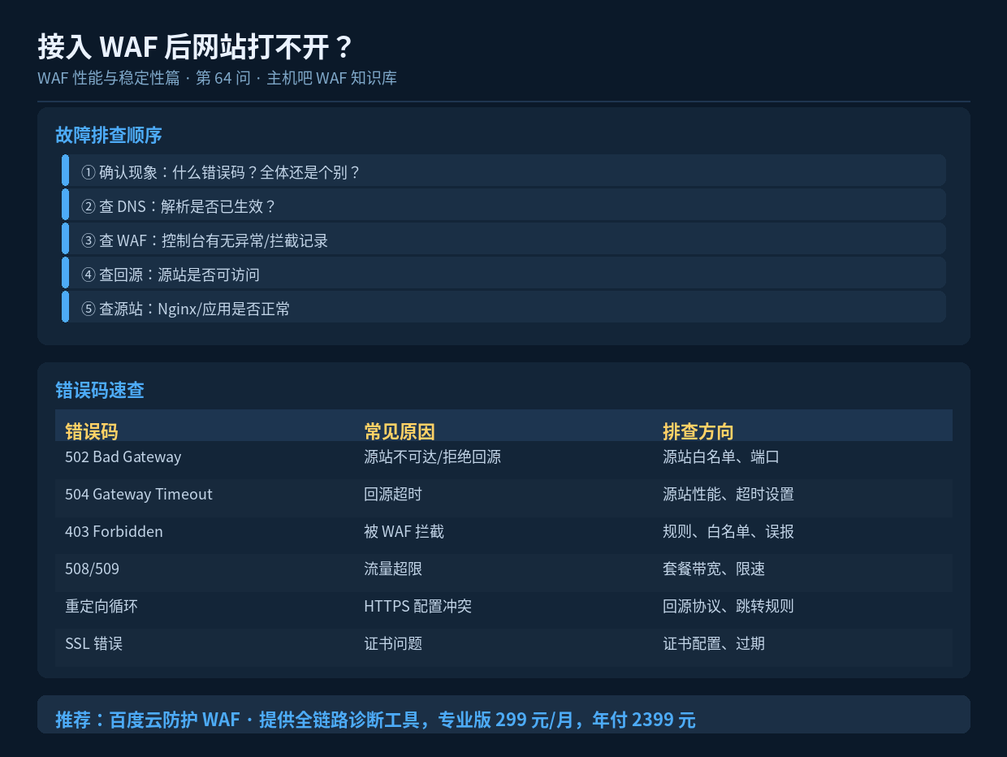Select the 证书配置、过期 cell
The image size is (1007, 757).
(714, 643)
